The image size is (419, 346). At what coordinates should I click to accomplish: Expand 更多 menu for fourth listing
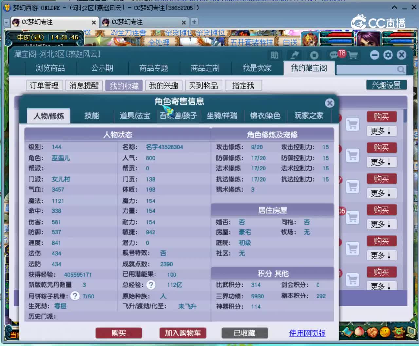[381, 224]
